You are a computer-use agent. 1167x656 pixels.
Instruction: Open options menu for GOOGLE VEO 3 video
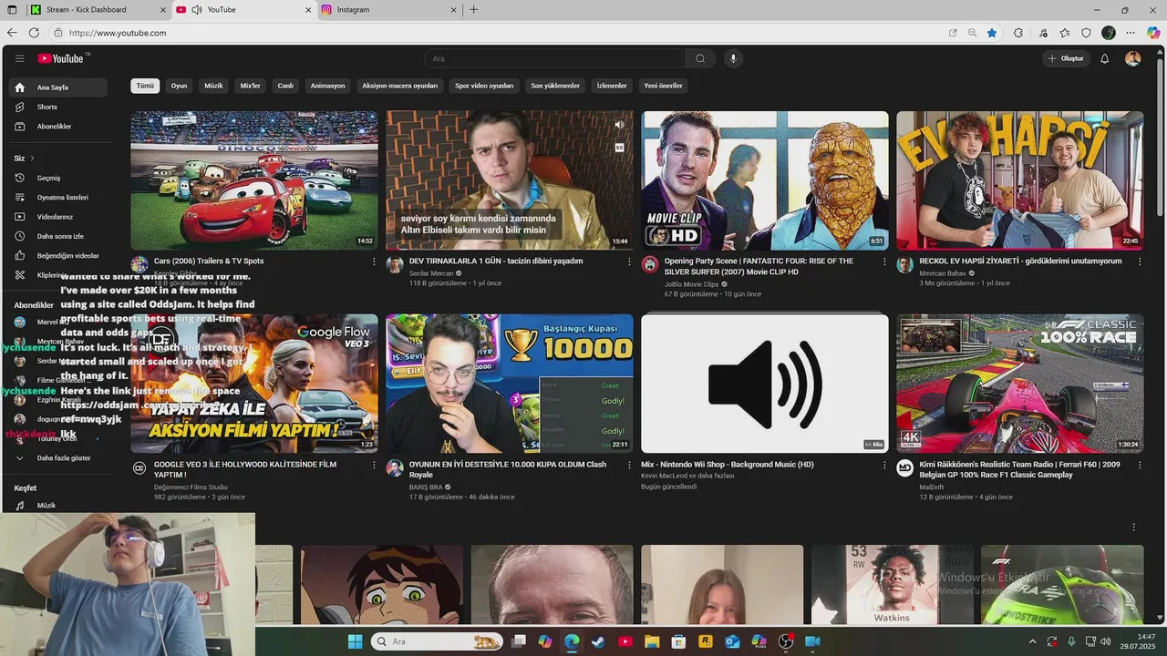pos(374,465)
